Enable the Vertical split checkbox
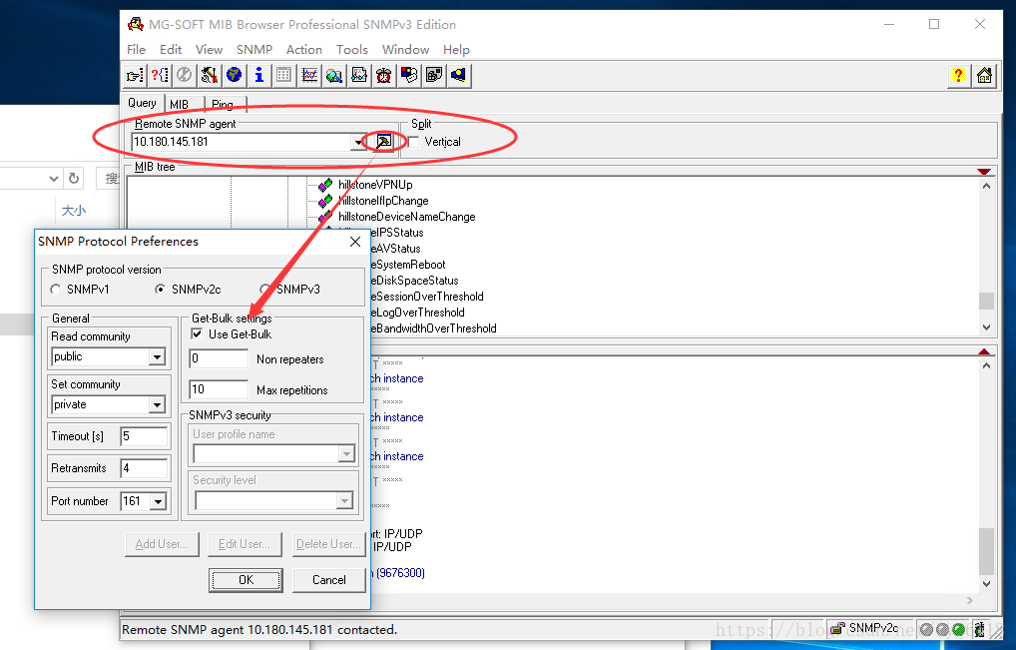 tap(413, 141)
